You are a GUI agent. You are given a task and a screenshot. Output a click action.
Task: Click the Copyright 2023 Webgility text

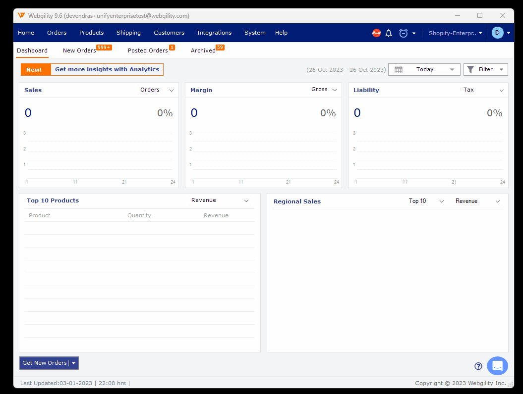coord(461,383)
